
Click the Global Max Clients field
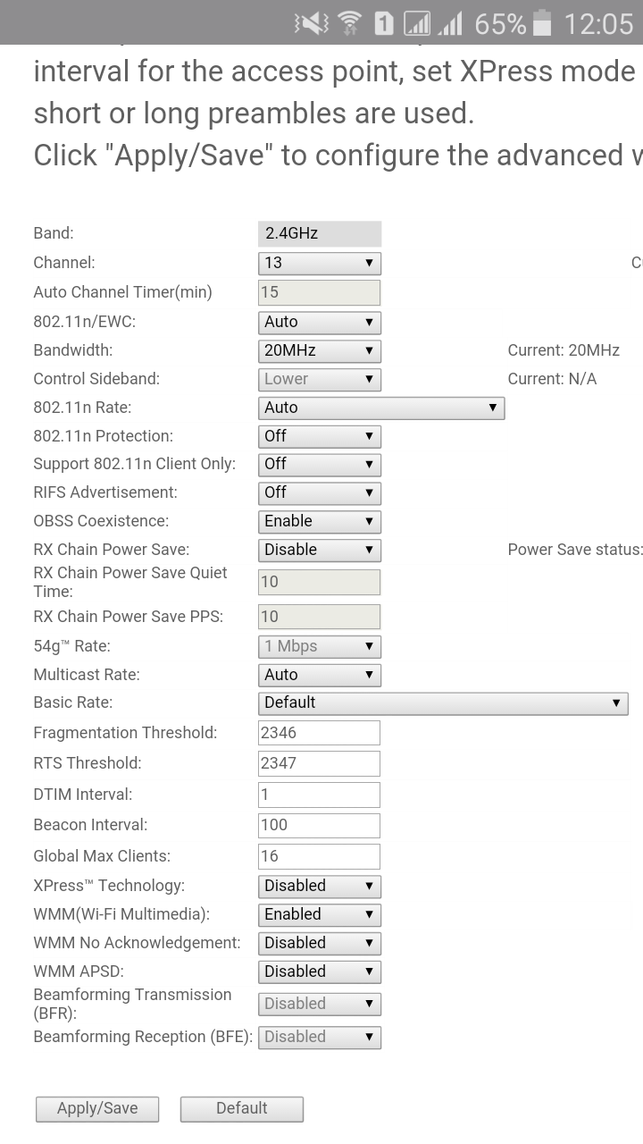tap(320, 856)
